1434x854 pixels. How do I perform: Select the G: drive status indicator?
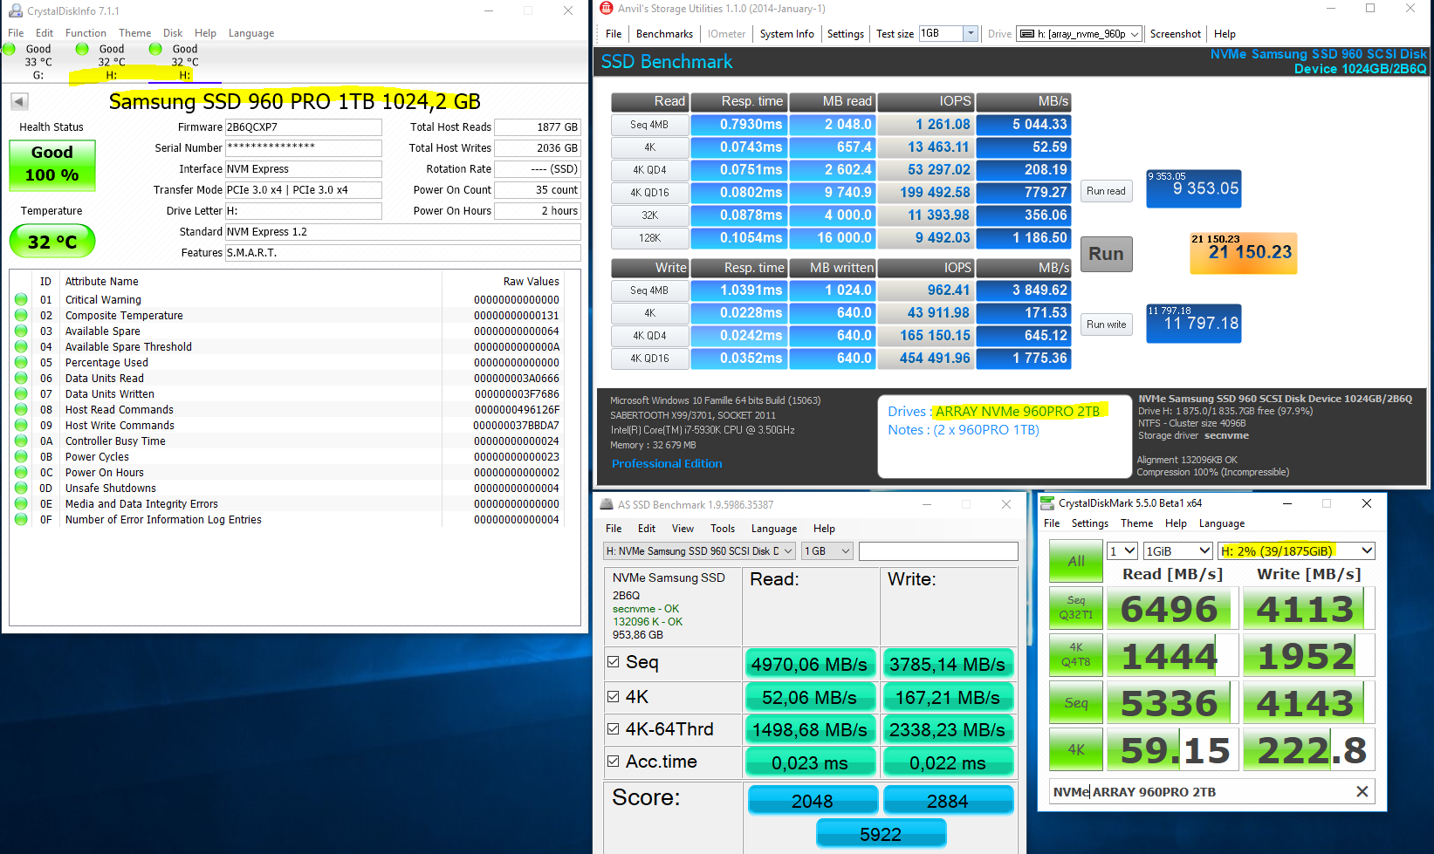click(9, 49)
